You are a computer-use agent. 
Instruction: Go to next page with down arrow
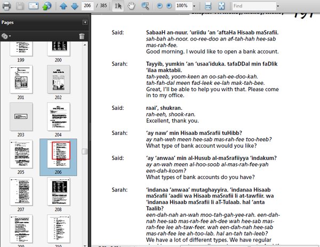pyautogui.click(x=75, y=6)
